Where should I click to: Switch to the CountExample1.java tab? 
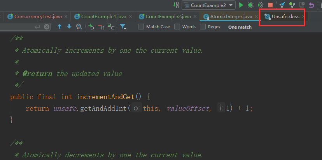(104, 17)
